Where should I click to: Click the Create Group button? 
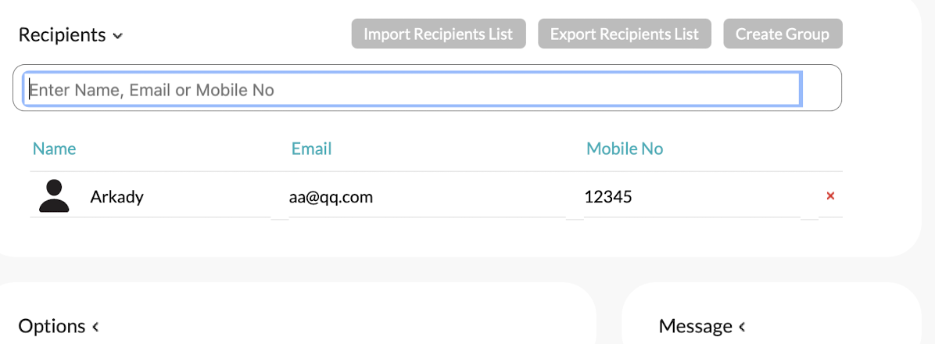(x=782, y=34)
